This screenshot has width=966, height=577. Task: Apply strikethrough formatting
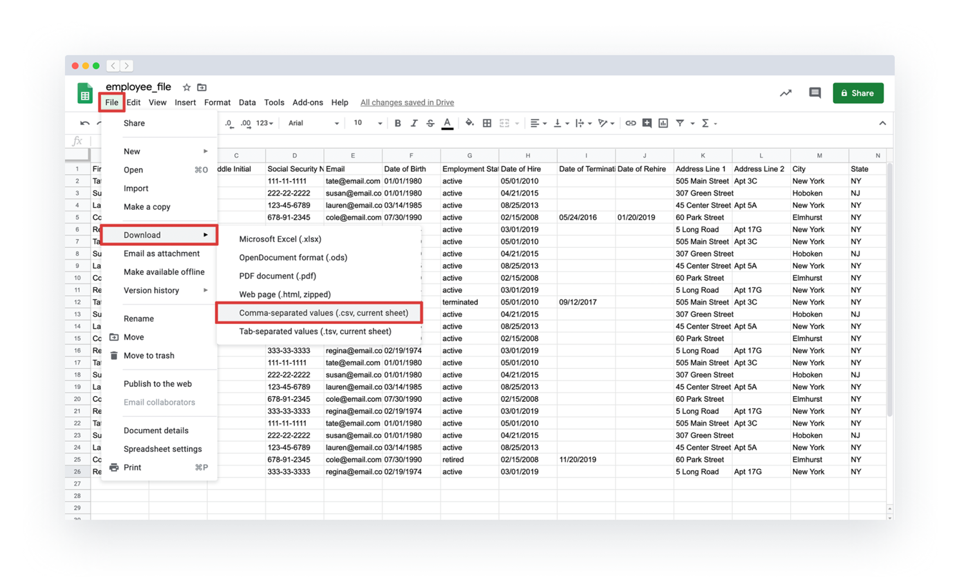click(x=430, y=123)
